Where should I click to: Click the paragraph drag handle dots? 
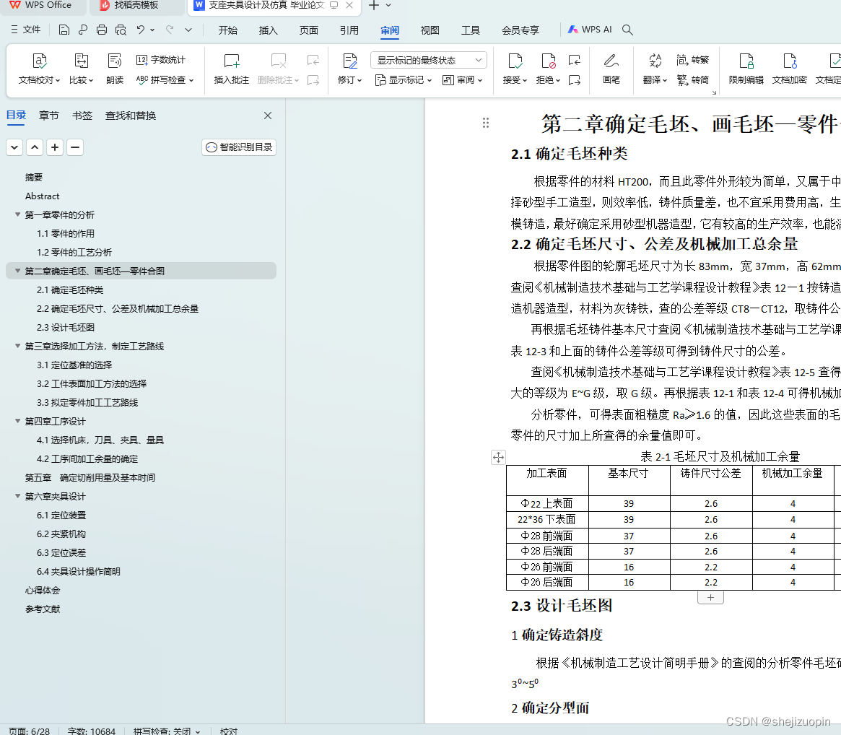pyautogui.click(x=485, y=123)
